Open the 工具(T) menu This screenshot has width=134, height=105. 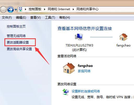pos(50,18)
